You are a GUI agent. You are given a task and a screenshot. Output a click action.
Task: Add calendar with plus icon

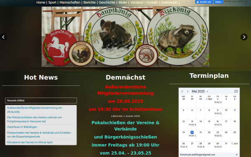point(237,155)
